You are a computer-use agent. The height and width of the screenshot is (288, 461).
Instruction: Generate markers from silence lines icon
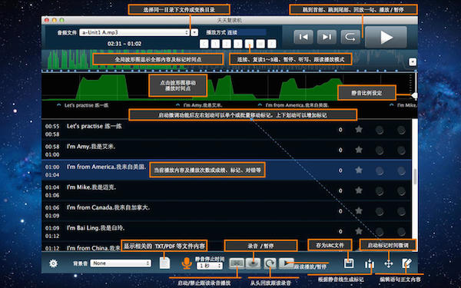(370, 264)
